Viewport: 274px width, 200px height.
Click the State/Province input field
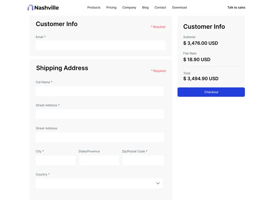[99, 160]
